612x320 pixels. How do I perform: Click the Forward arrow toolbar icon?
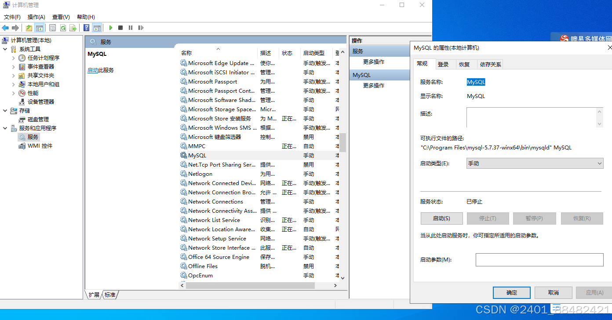pyautogui.click(x=15, y=28)
